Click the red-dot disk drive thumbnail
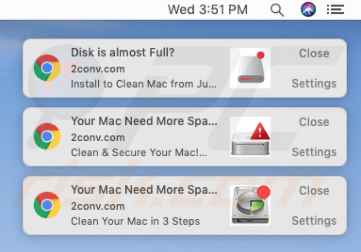The width and height of the screenshot is (361, 252). [250, 68]
